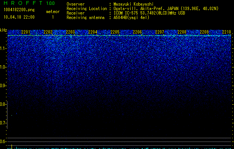Click the Ovserver label
This screenshot has width=234, height=149.
(x=76, y=4)
